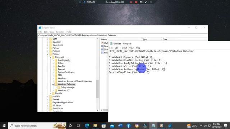
Task: Click the tree pane scroll-up arrow
Action: pos(97,39)
